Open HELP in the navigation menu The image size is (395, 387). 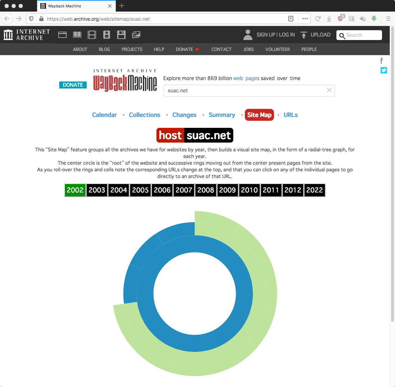pos(159,50)
